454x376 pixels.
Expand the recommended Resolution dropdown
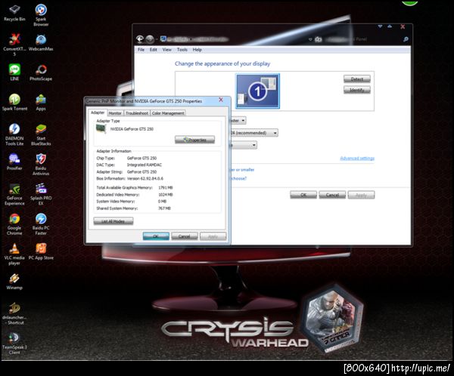pyautogui.click(x=275, y=133)
